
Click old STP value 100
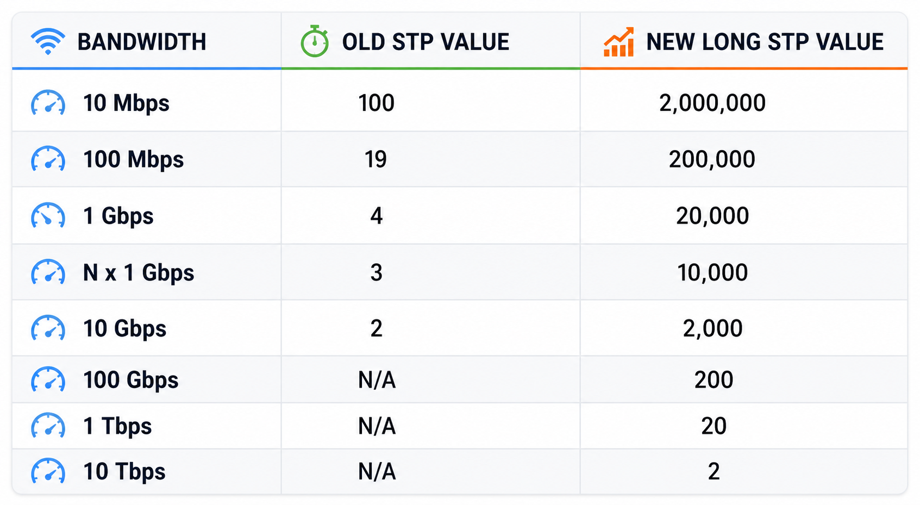click(x=376, y=103)
